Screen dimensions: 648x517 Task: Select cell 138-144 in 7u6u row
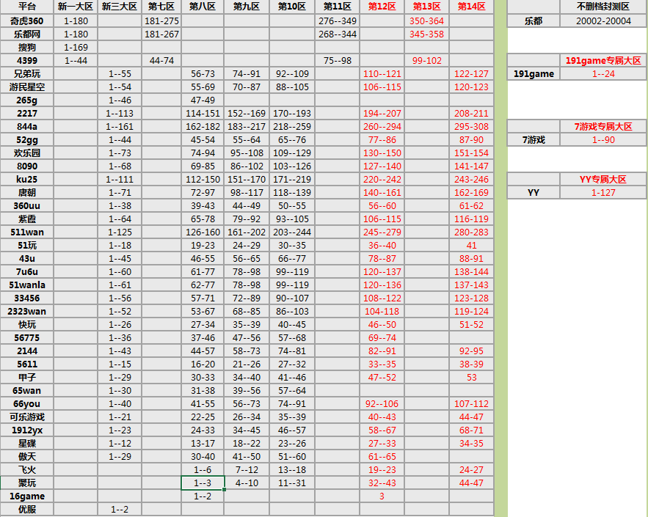pyautogui.click(x=471, y=272)
